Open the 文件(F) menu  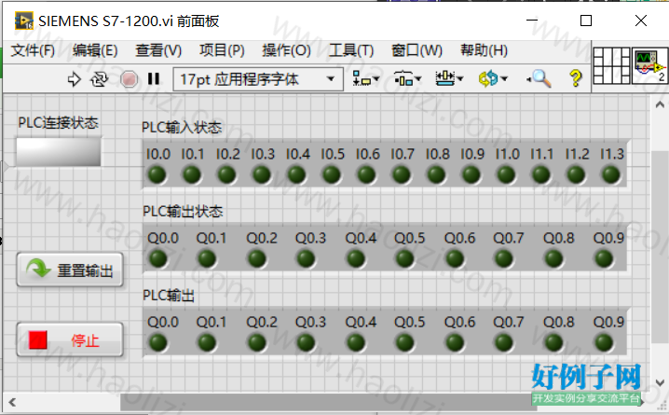tap(33, 50)
